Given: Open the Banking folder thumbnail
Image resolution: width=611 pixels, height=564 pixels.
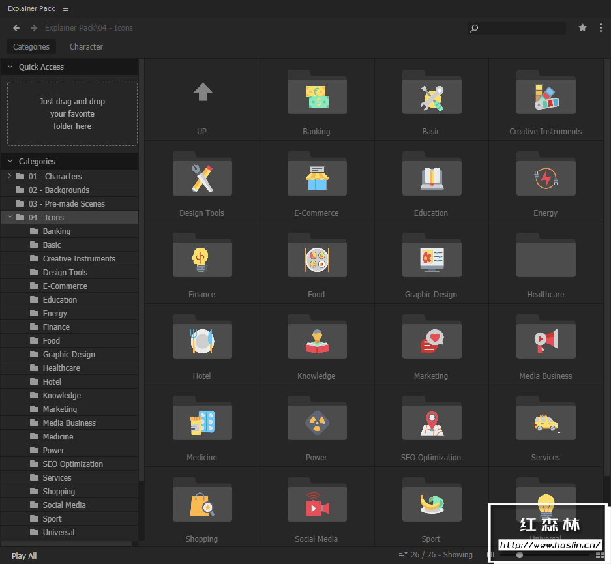Looking at the screenshot, I should tap(317, 93).
